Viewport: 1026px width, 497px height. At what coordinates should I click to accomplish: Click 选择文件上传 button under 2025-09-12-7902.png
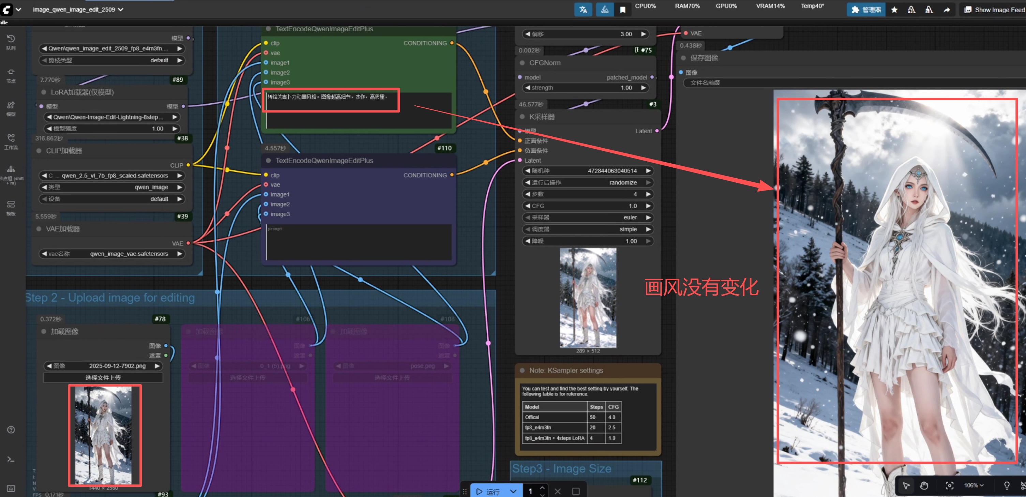[x=103, y=377]
